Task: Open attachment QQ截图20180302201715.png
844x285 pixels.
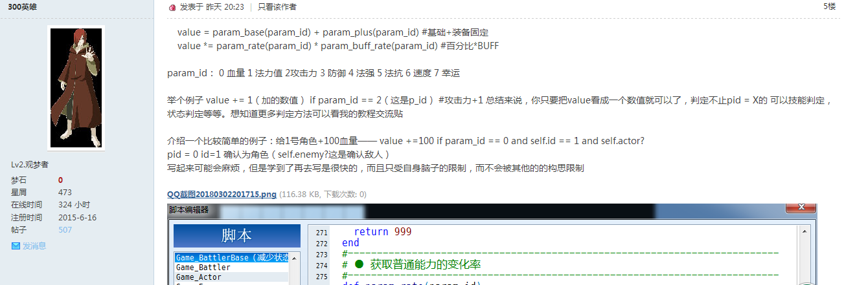Action: click(x=222, y=194)
